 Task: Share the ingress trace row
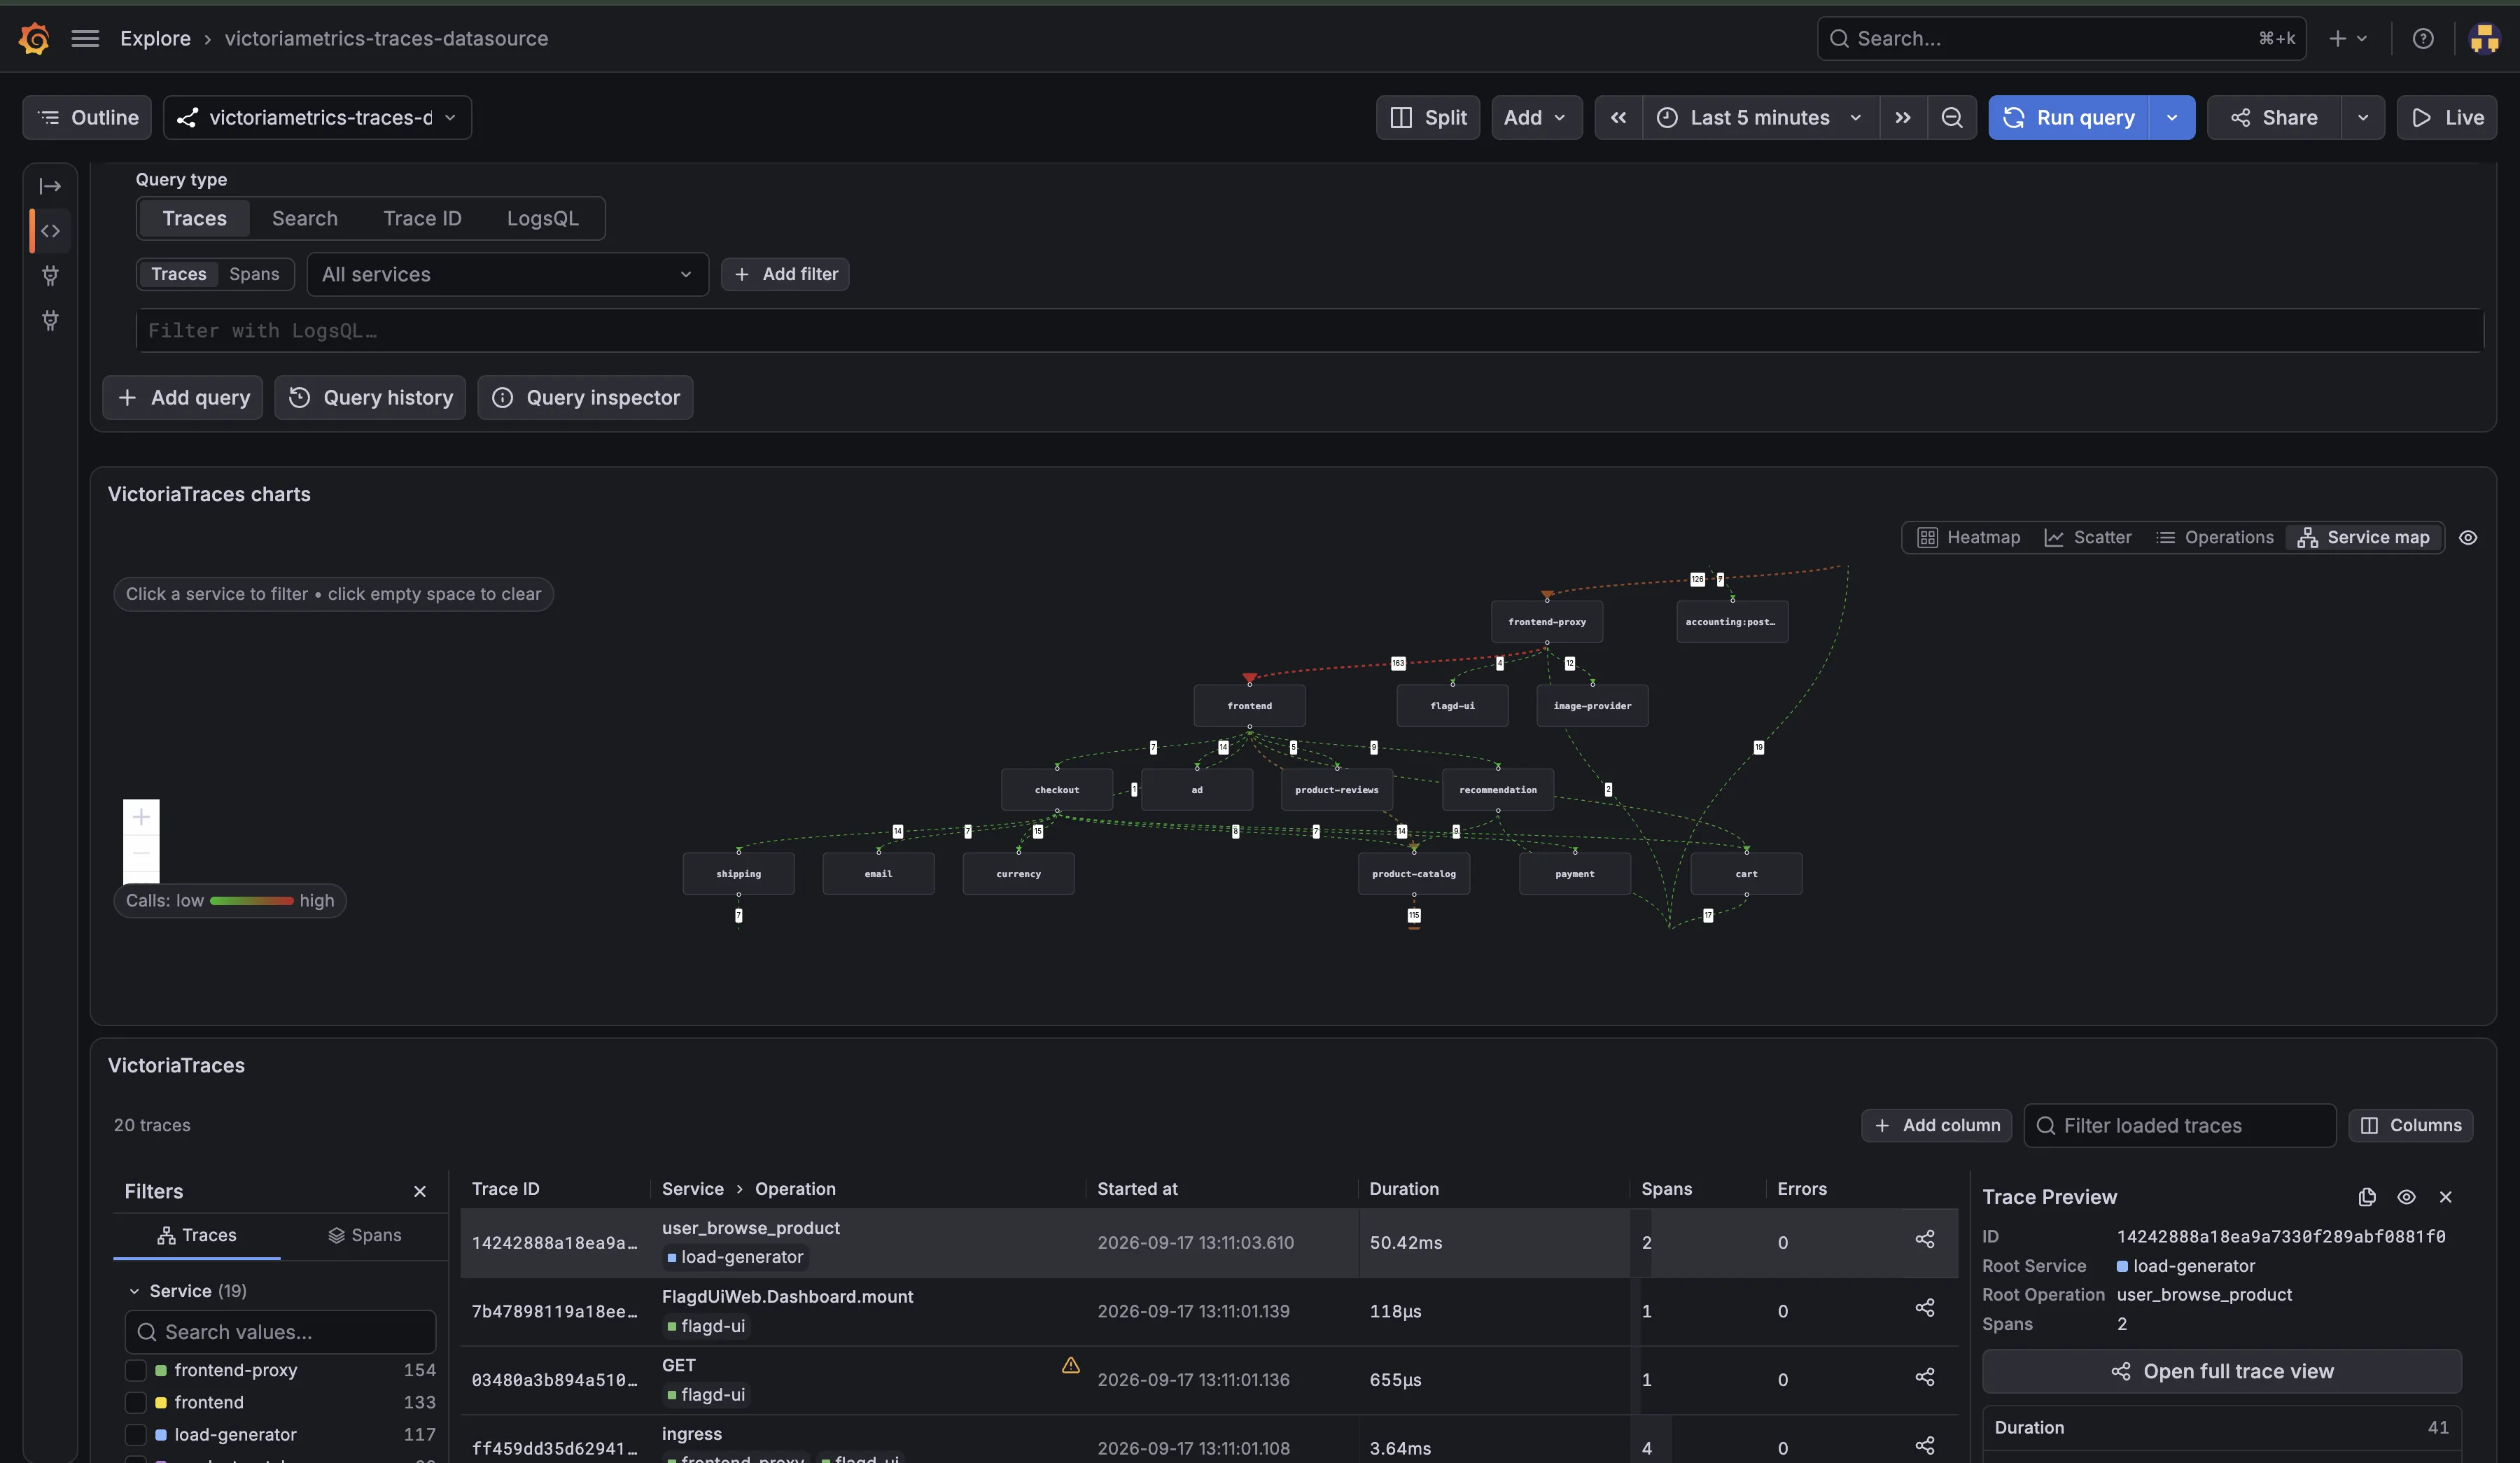pyautogui.click(x=1924, y=1445)
